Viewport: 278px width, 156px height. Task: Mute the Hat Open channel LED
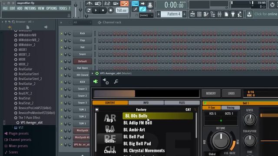coord(62,68)
